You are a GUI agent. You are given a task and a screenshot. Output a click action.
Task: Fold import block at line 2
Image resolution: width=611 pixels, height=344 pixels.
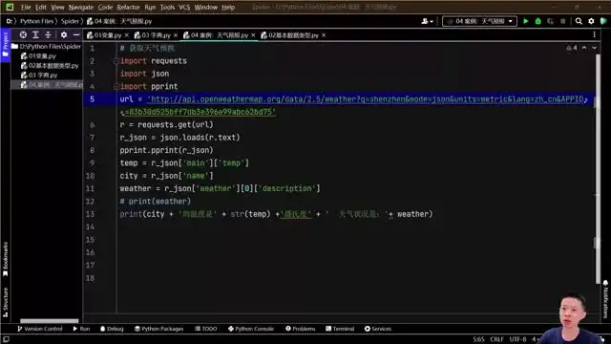coord(116,61)
